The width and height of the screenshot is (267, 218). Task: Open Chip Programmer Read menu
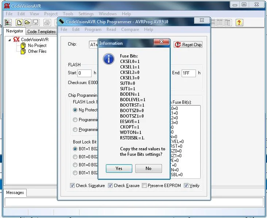tap(111, 29)
